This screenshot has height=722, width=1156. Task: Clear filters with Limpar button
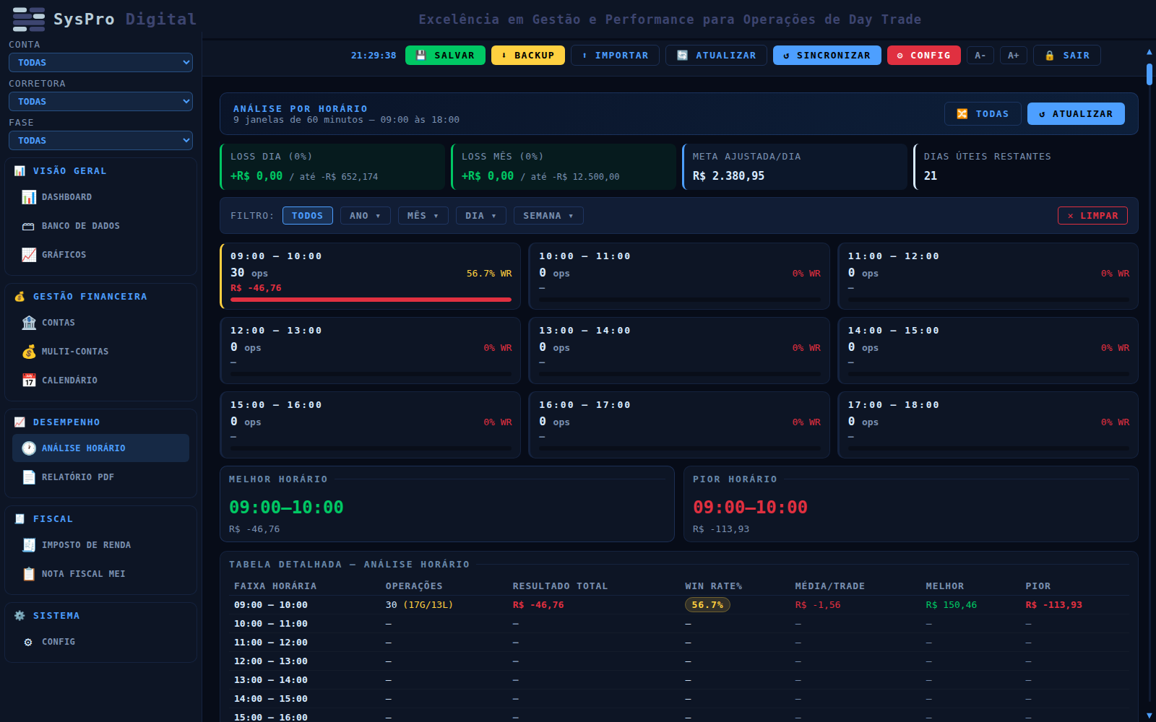click(1092, 216)
